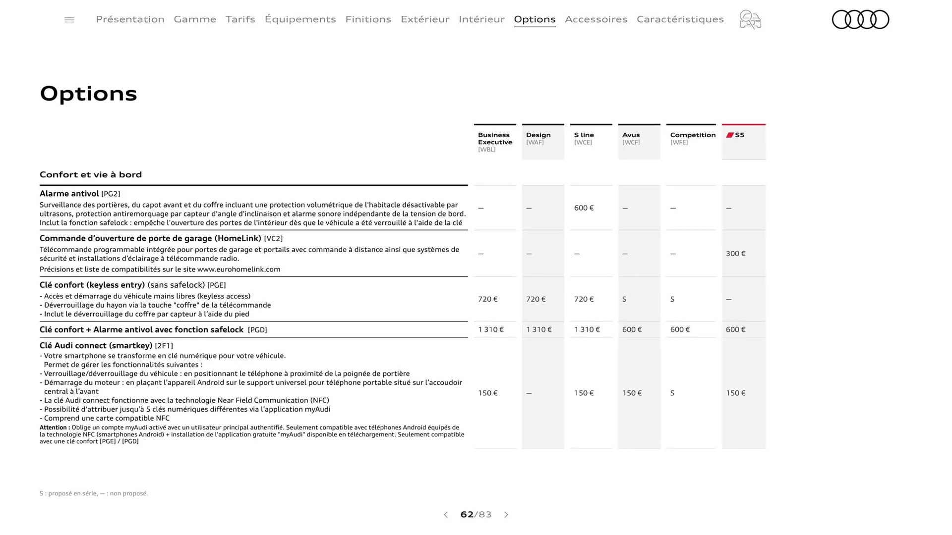Open the Extérieur tab
The image size is (952, 535).
coord(425,19)
